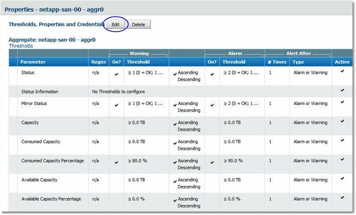356x215 pixels.
Task: Click the 'Aggregate: netapp-san-00 - aggr0' heading
Action: point(52,40)
